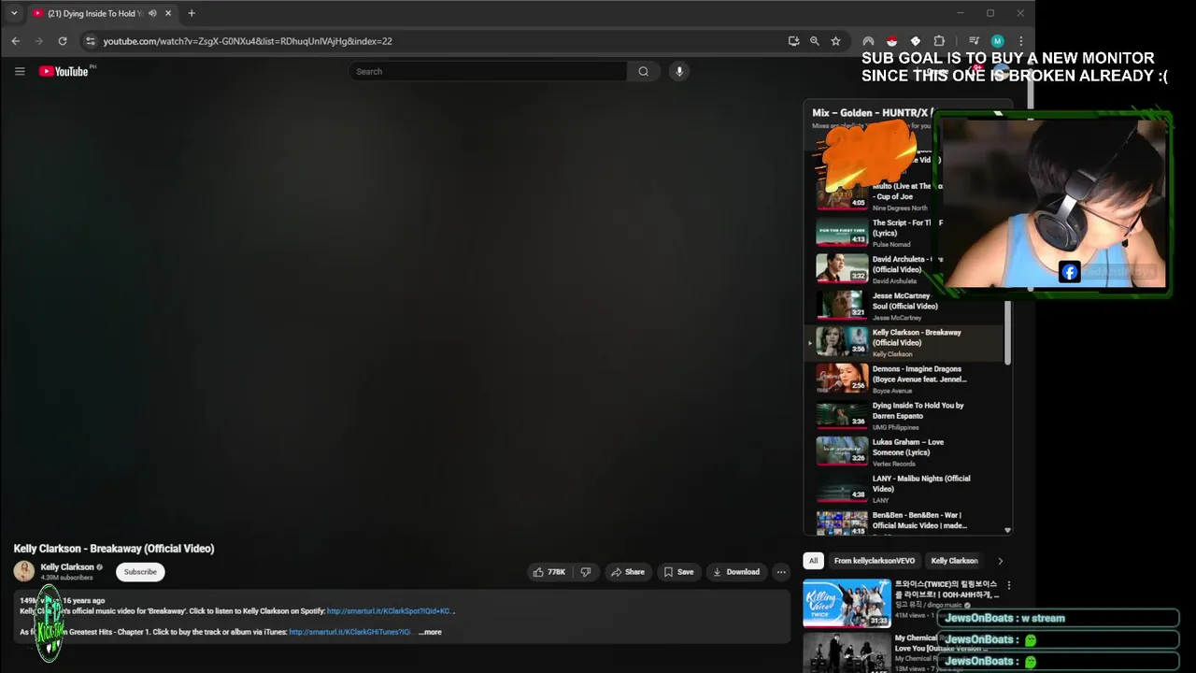
Task: Open Chrome three-dot menu
Action: click(1020, 41)
